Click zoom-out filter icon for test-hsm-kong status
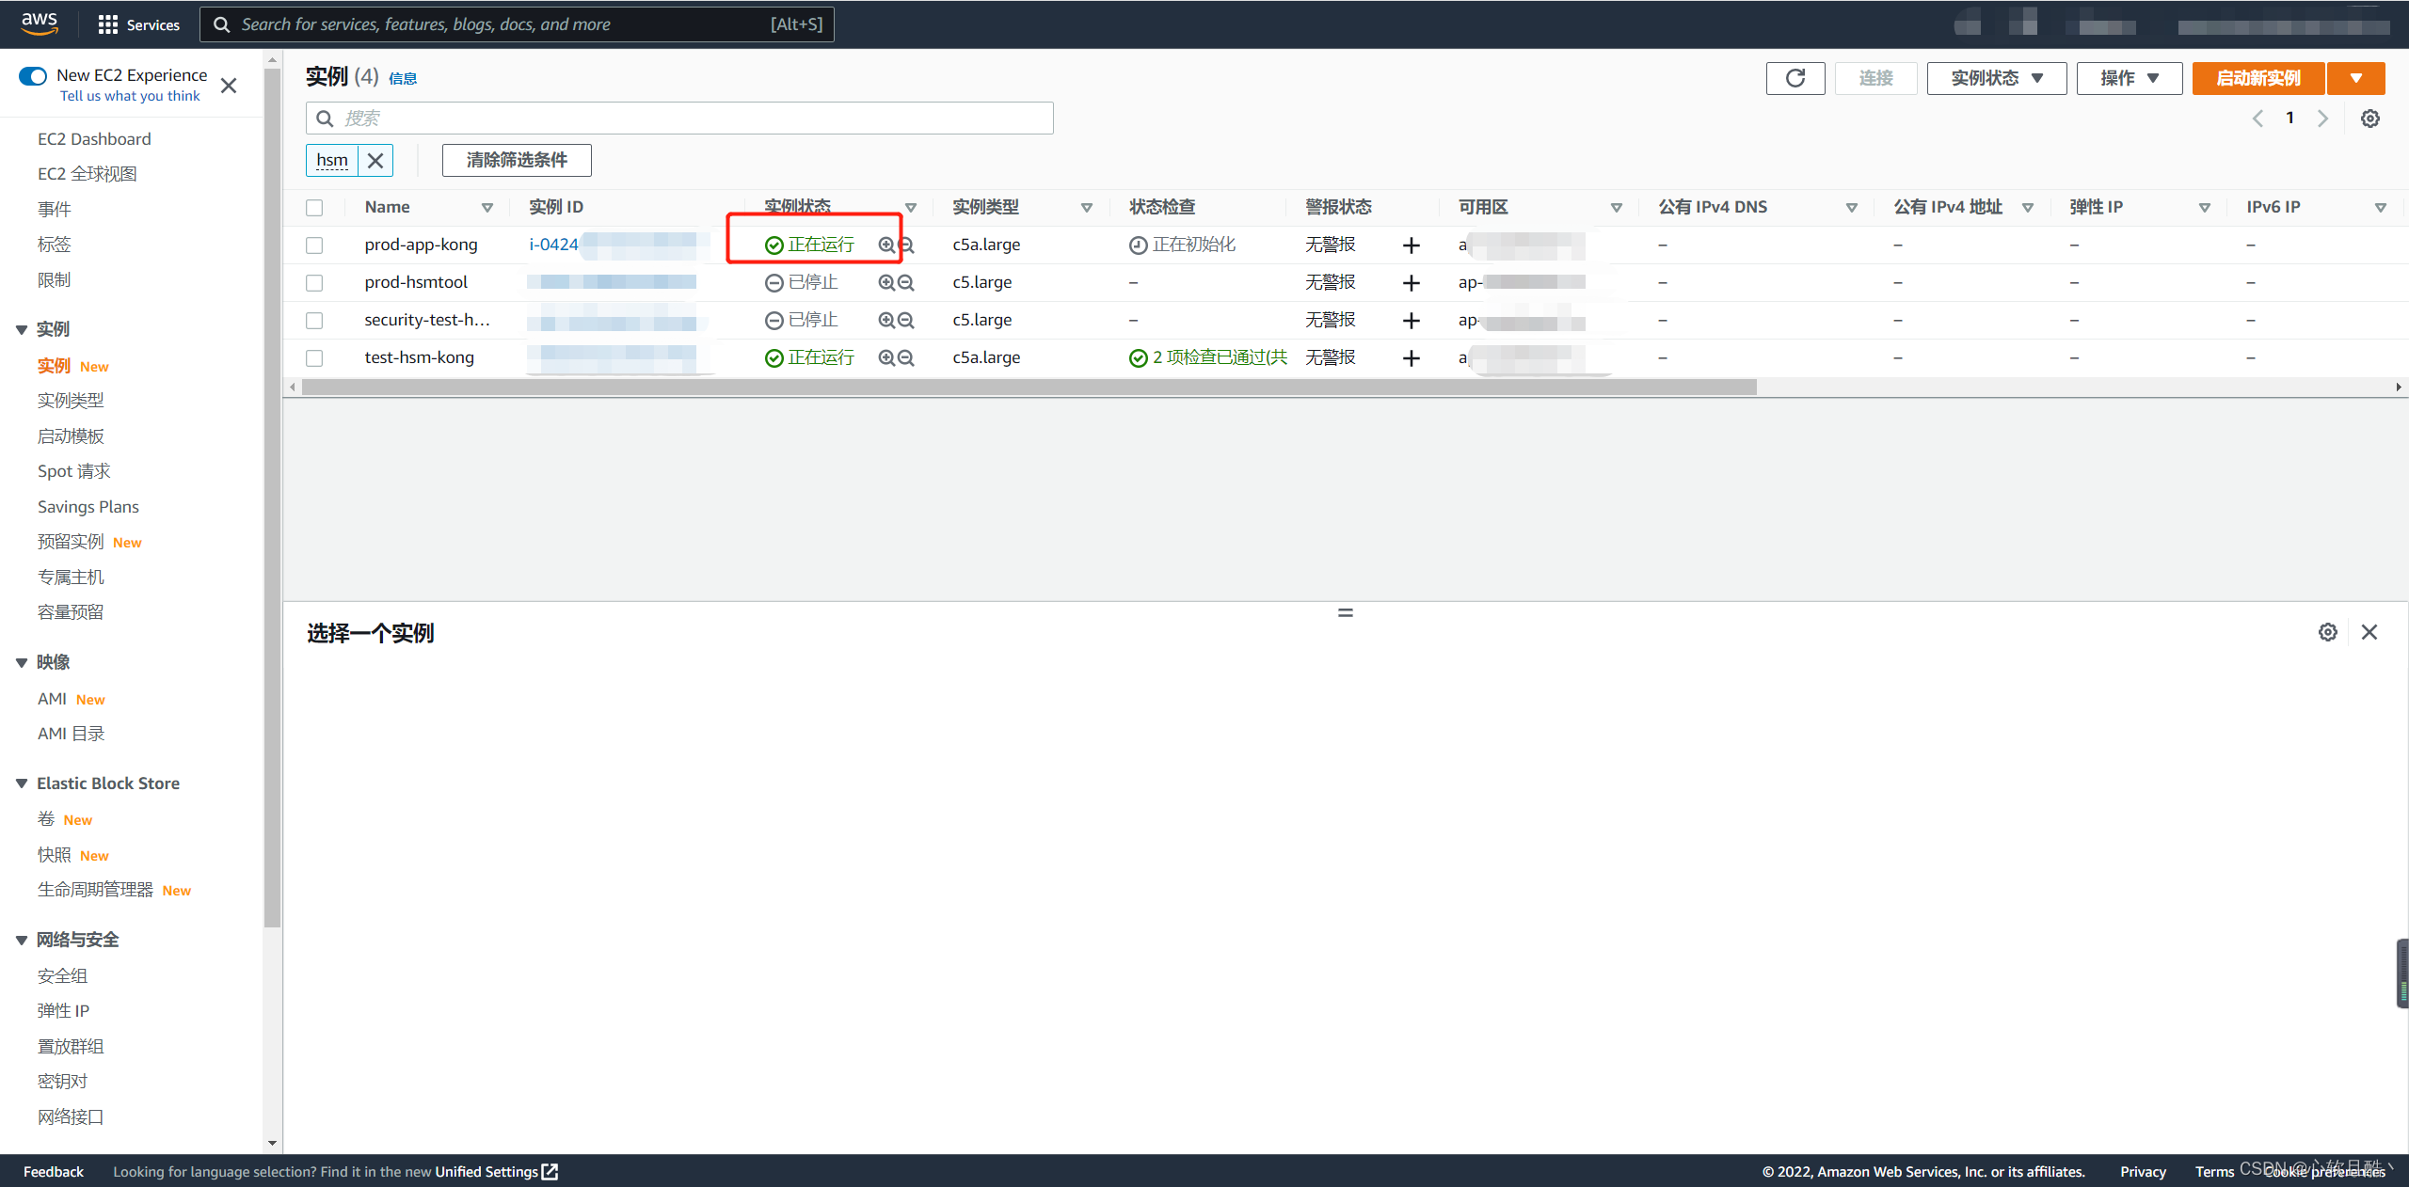This screenshot has height=1187, width=2409. (x=906, y=357)
